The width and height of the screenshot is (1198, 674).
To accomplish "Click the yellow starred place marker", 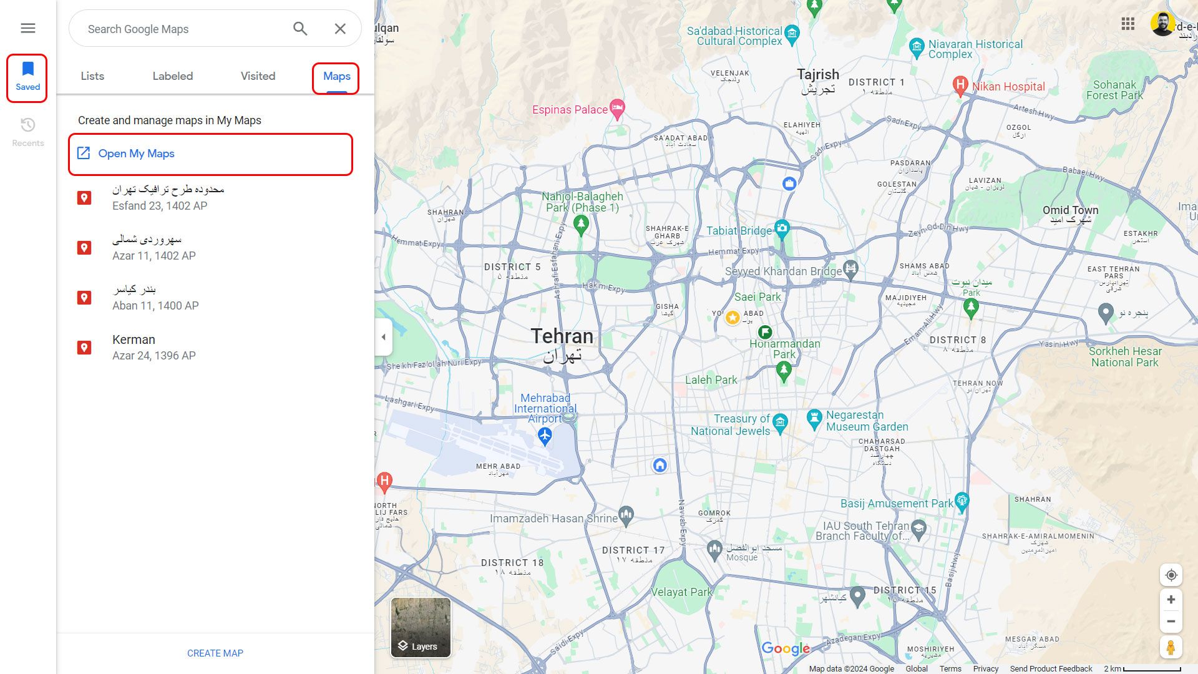I will [733, 318].
